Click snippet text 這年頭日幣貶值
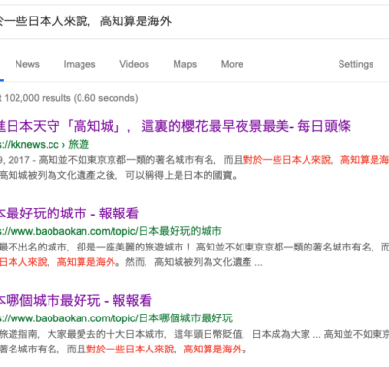 (209, 334)
